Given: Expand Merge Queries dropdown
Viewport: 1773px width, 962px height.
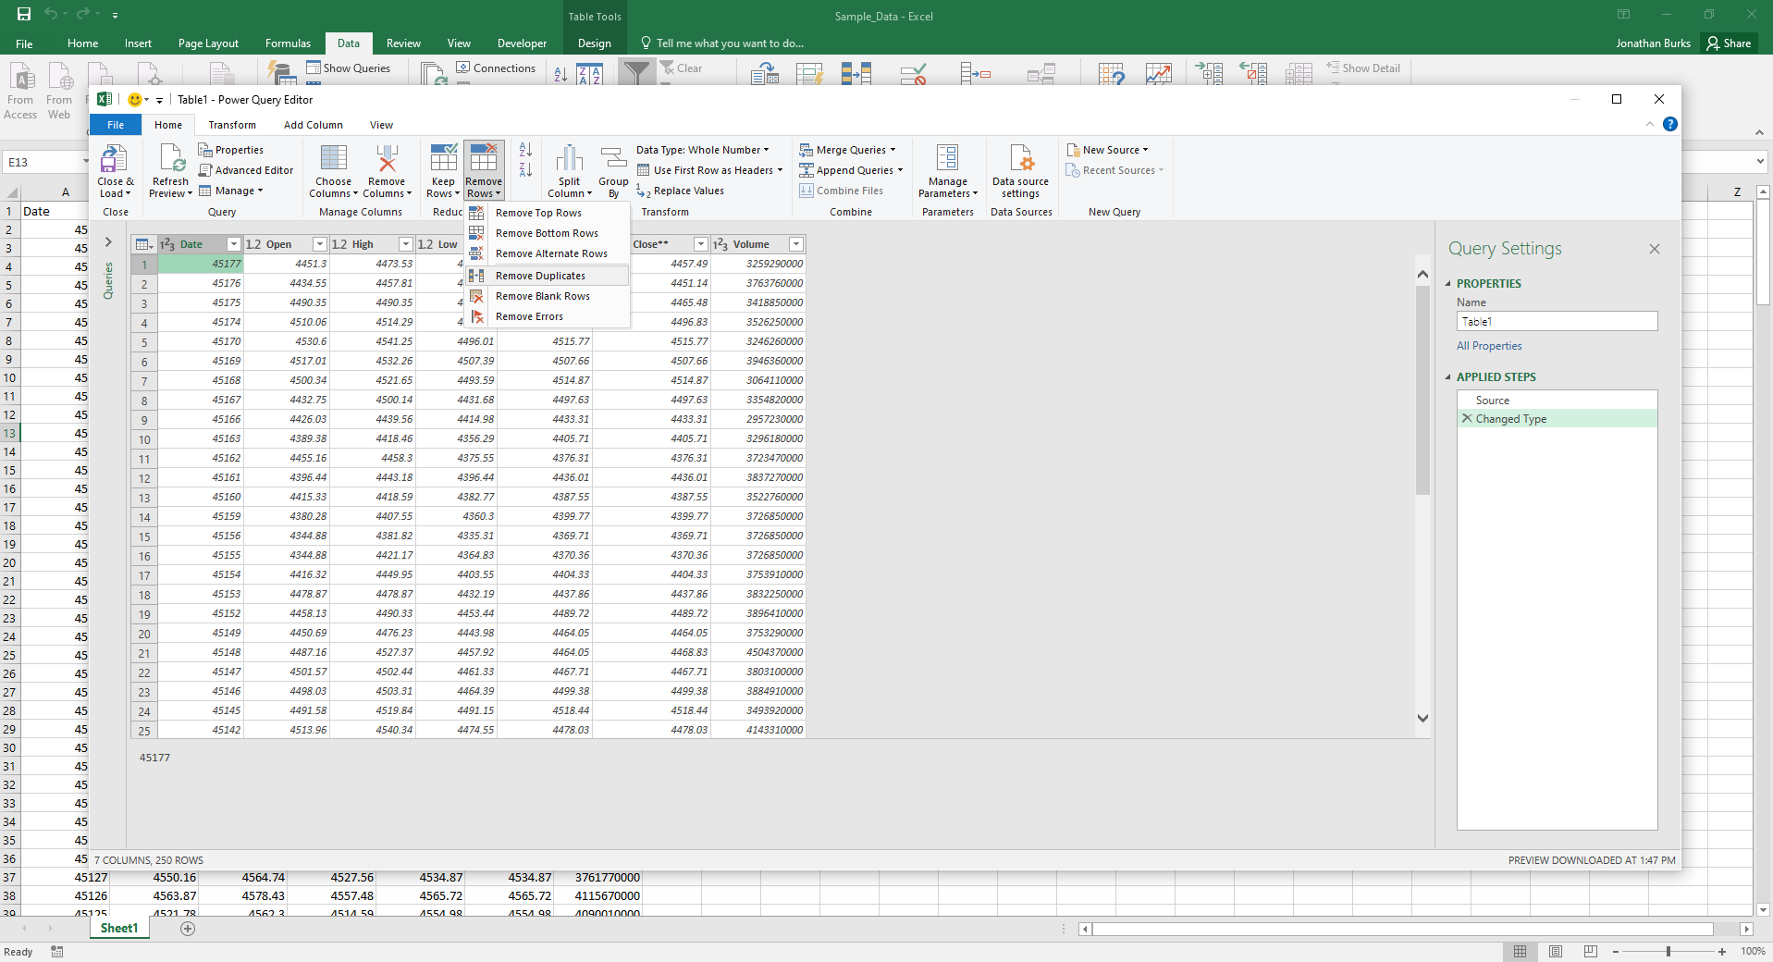Looking at the screenshot, I should coord(893,150).
